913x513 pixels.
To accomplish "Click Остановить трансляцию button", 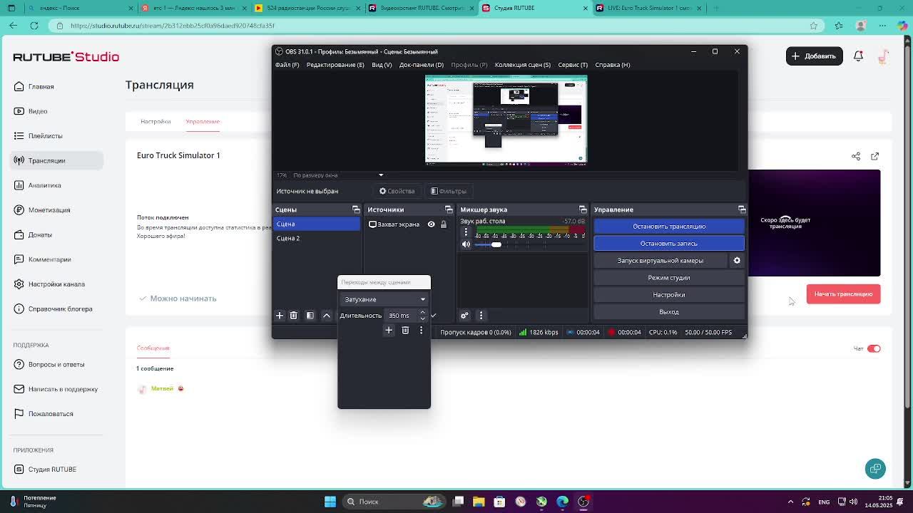I will 669,227.
